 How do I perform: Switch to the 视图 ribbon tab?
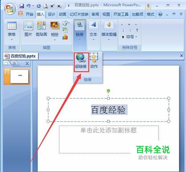(x=106, y=14)
